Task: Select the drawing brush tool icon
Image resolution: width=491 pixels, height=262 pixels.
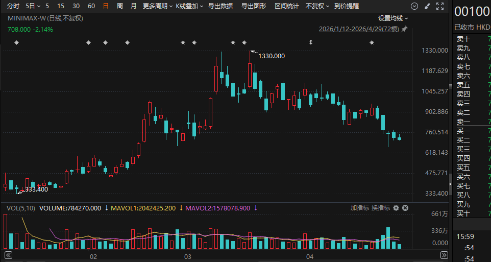Action: [427, 6]
